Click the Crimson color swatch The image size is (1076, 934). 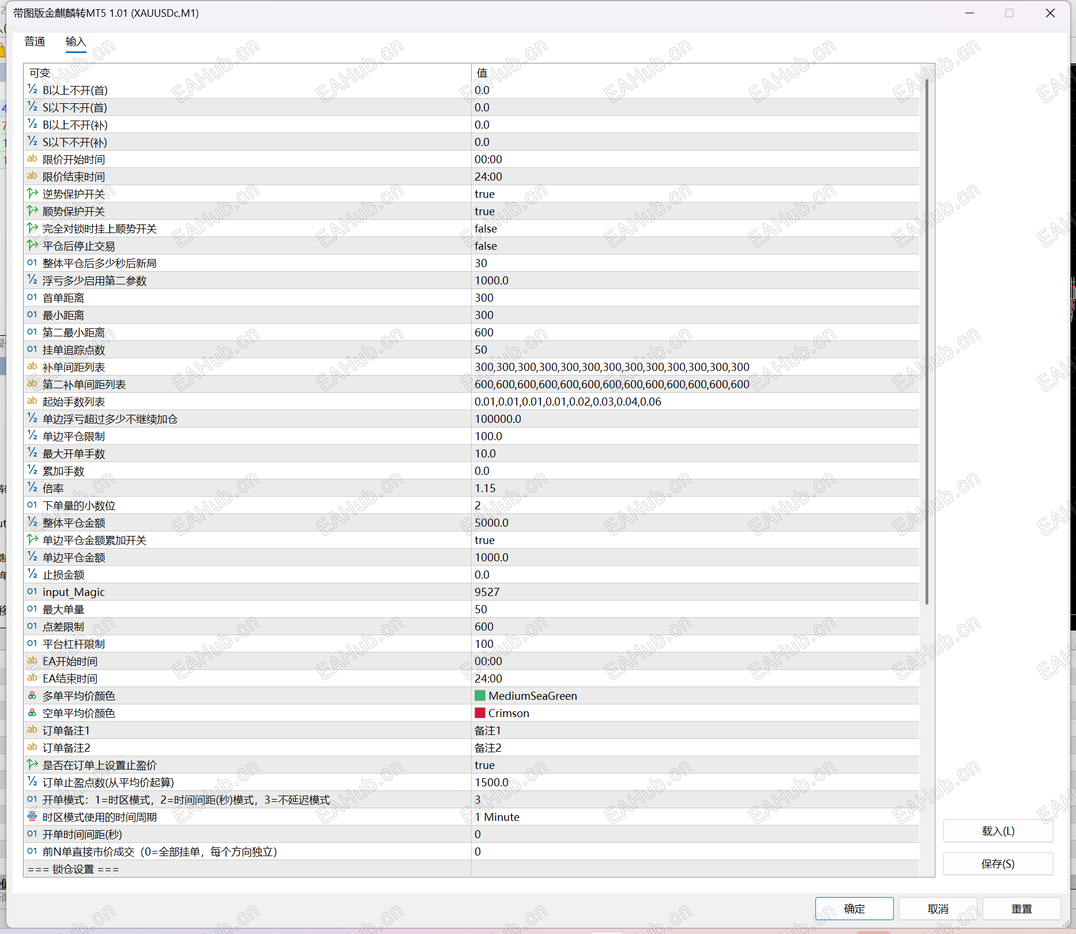[x=480, y=713]
